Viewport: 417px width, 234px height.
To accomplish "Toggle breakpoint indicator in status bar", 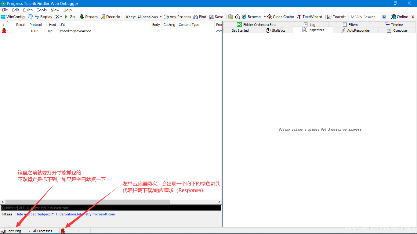I will (x=63, y=231).
